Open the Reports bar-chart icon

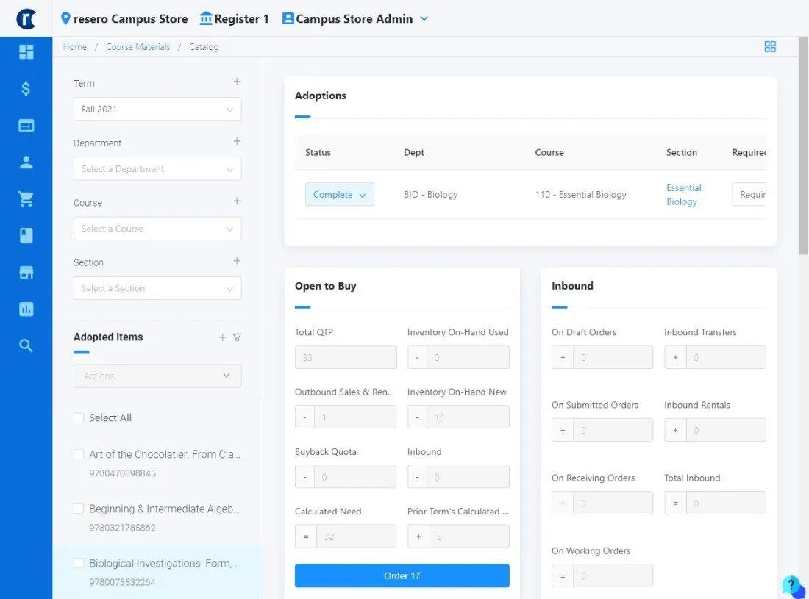[x=26, y=309]
